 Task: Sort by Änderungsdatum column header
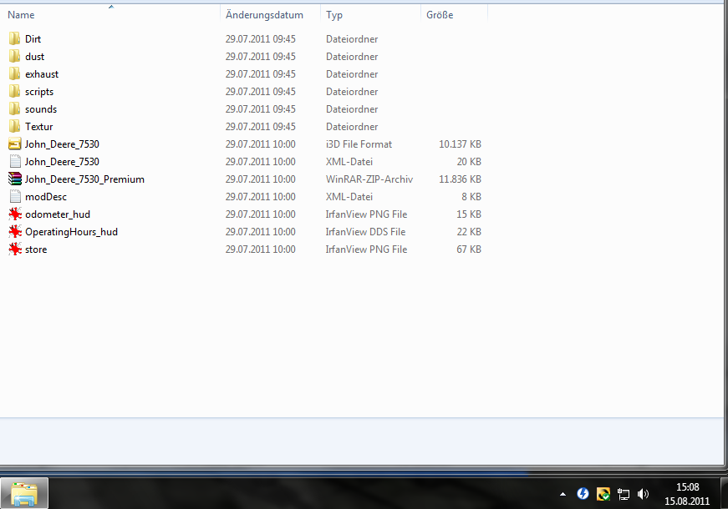click(270, 15)
